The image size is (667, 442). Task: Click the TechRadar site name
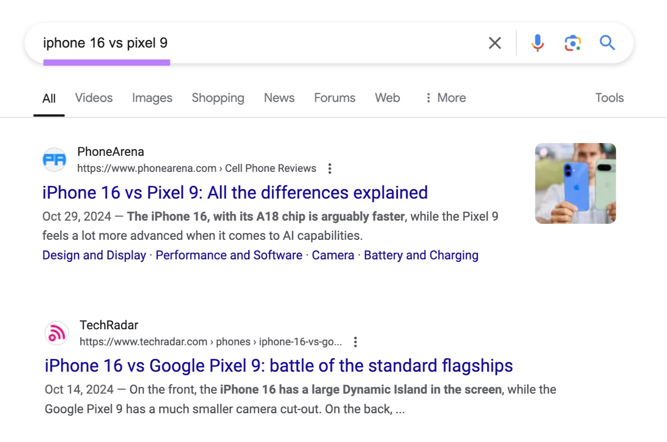(x=109, y=325)
